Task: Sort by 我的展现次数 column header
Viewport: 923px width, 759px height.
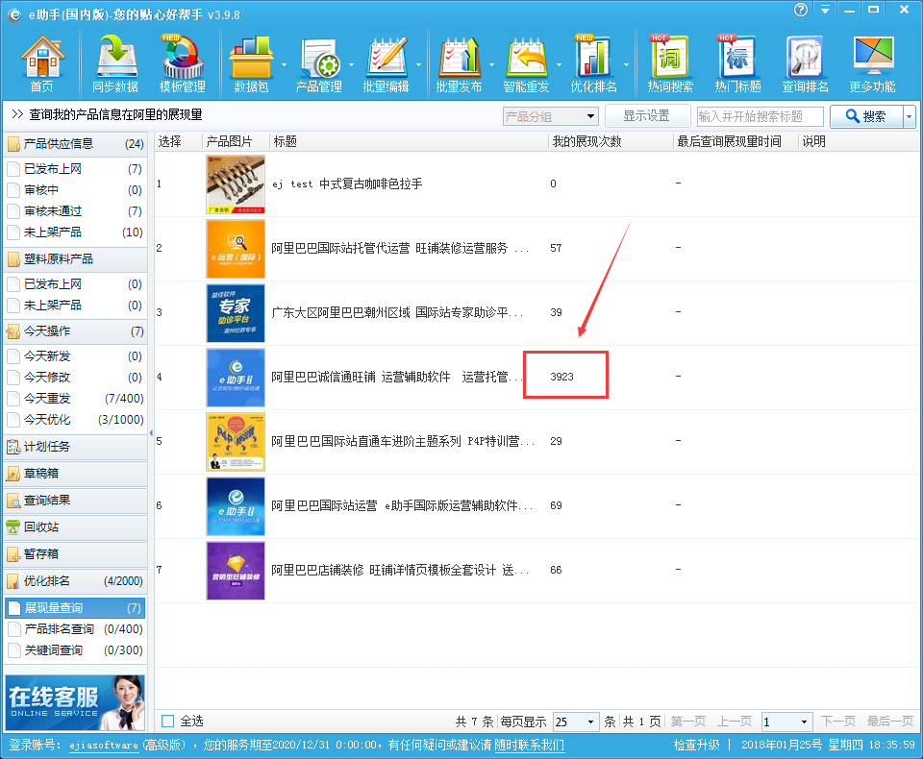Action: pyautogui.click(x=611, y=142)
